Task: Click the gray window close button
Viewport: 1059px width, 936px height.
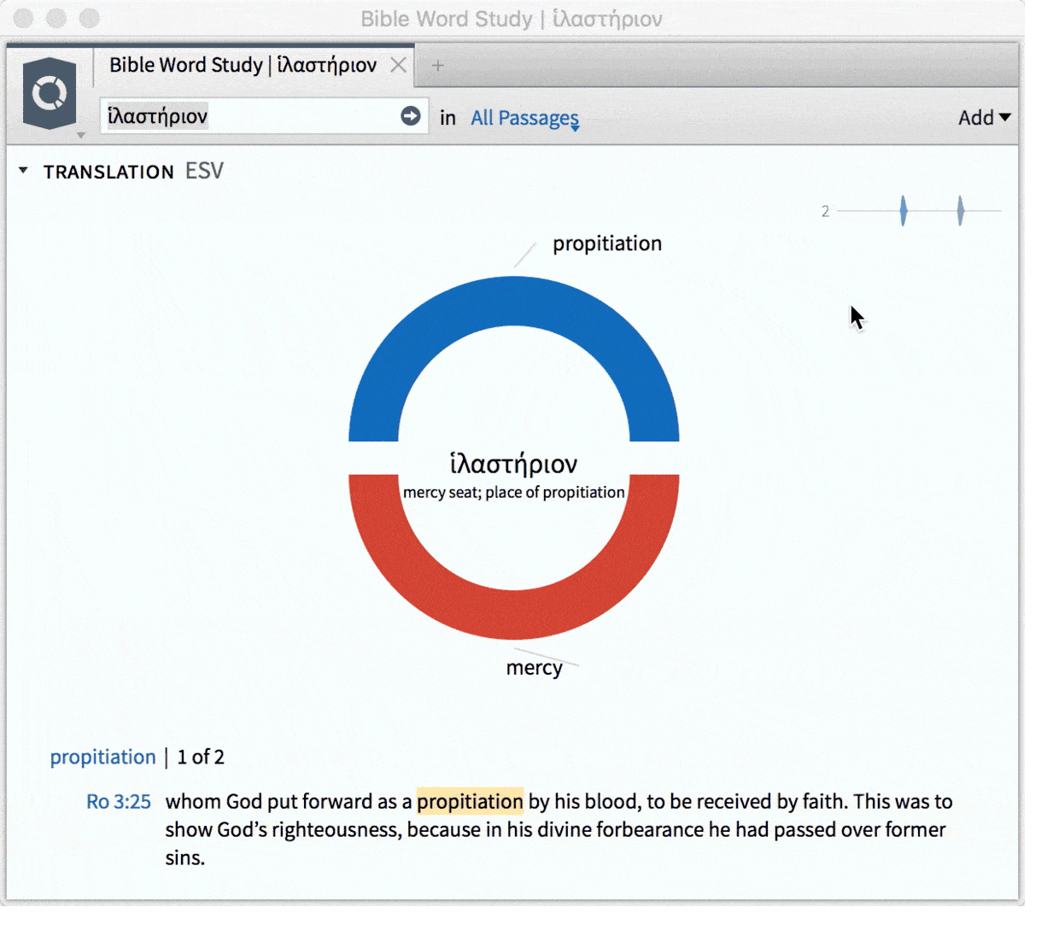Action: pyautogui.click(x=24, y=18)
